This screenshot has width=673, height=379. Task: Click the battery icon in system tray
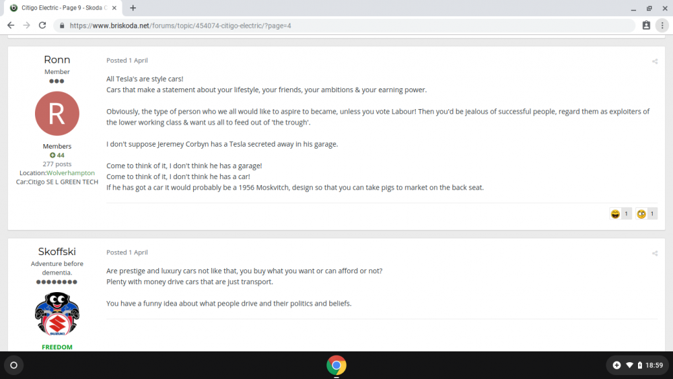(x=639, y=366)
